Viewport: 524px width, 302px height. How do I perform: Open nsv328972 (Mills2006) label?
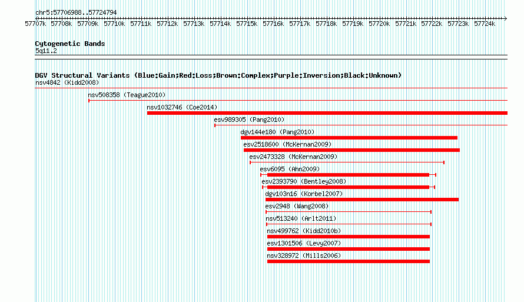pos(304,255)
